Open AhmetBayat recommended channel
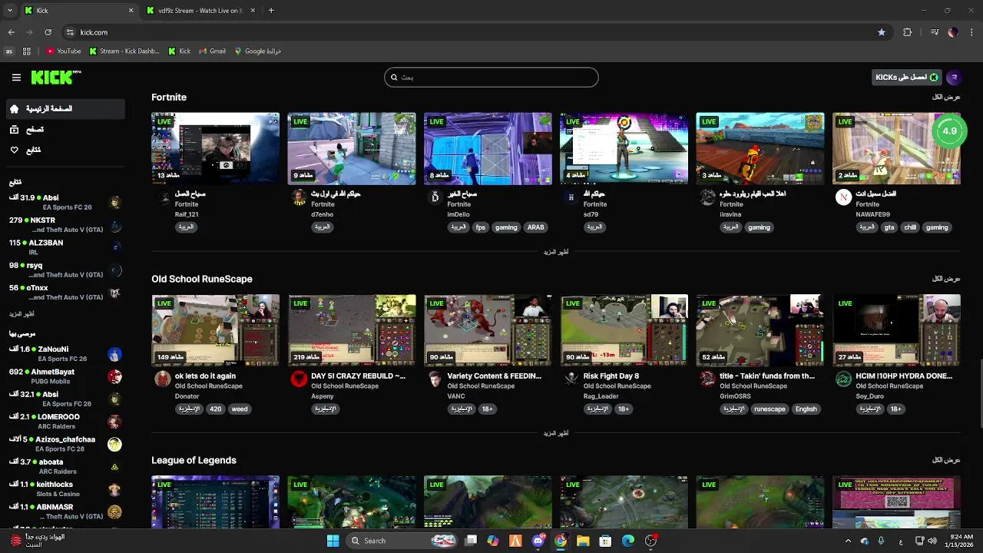The width and height of the screenshot is (983, 553). pyautogui.click(x=66, y=376)
